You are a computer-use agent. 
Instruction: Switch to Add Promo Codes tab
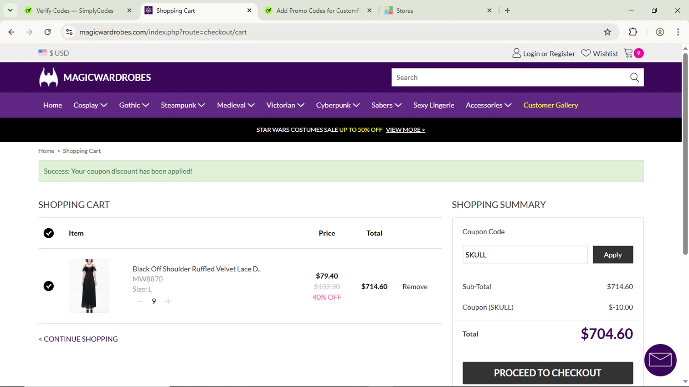[318, 11]
